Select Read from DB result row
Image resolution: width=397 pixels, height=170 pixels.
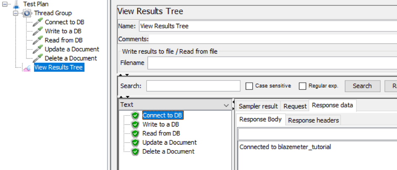point(161,134)
